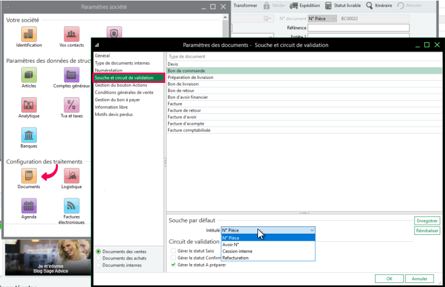Uncheck Gérer le statut A préparer
The image size is (445, 287).
pos(173,265)
